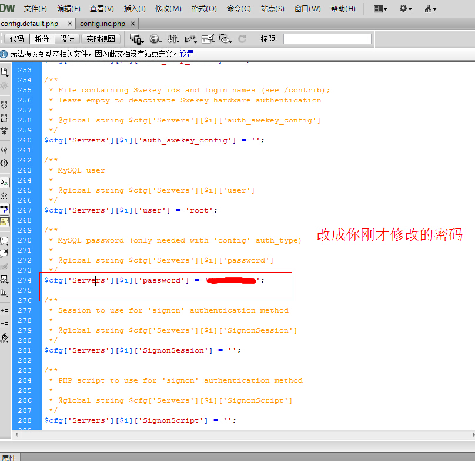The image size is (475, 461).
Task: Click the 设置 link in the info bar
Action: point(186,54)
